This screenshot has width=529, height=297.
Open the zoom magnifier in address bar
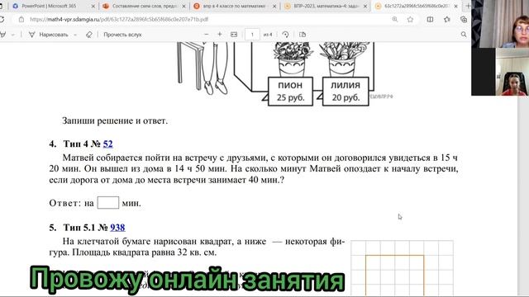coord(395,20)
